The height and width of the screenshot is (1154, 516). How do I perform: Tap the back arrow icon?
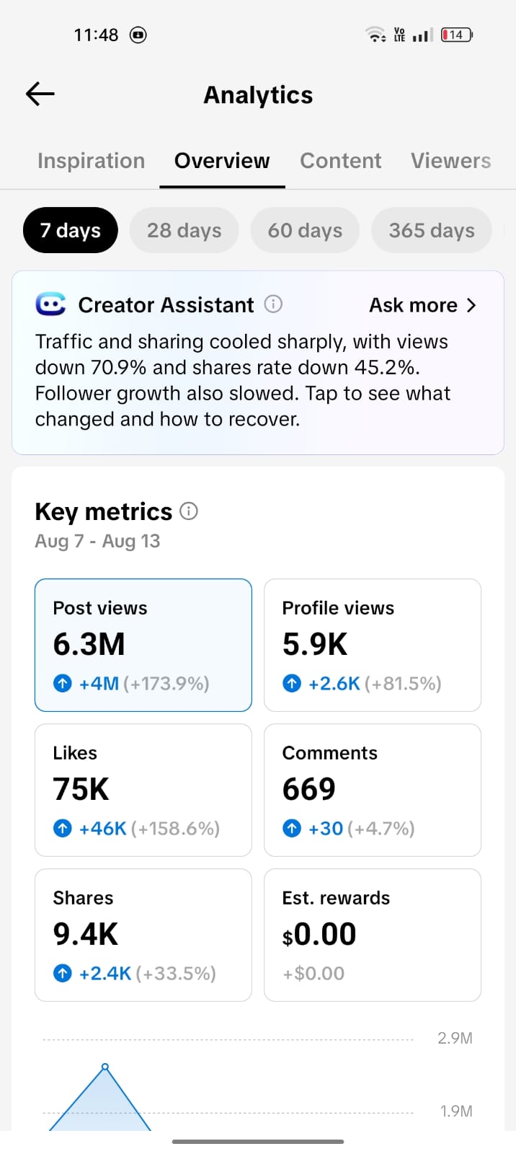point(40,94)
